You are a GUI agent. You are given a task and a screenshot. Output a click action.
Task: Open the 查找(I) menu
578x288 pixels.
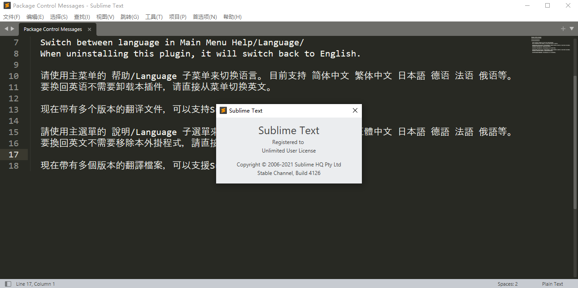coord(82,17)
